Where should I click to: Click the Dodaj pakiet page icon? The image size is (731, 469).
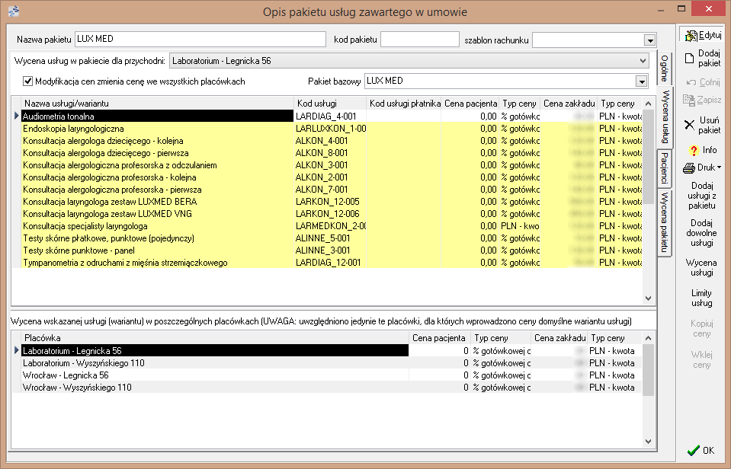[x=690, y=58]
